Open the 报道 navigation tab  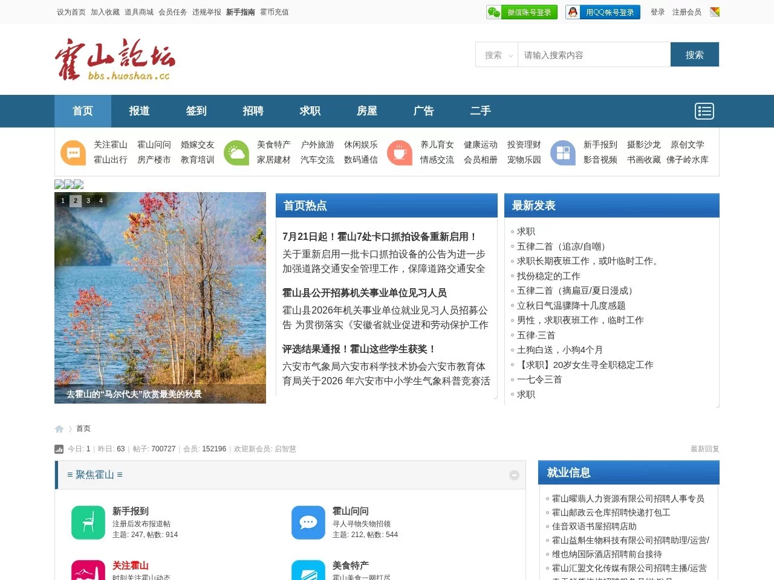[x=140, y=111]
